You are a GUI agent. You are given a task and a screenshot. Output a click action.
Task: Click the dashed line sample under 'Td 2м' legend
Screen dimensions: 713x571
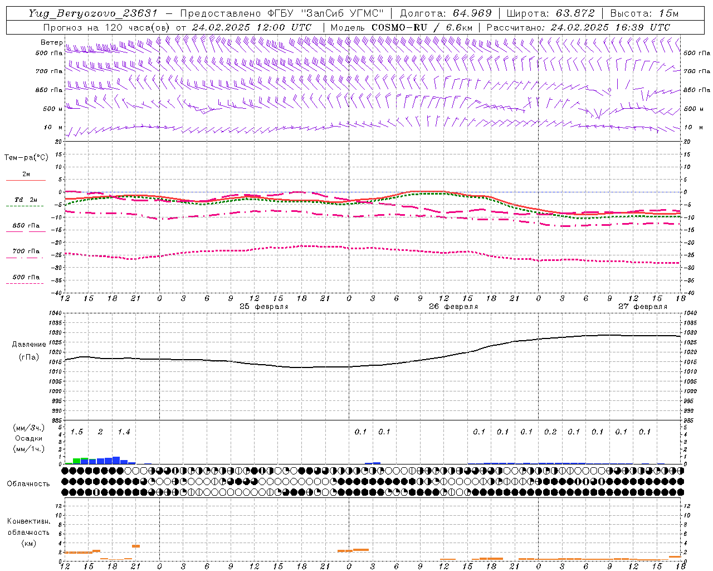coord(25,206)
